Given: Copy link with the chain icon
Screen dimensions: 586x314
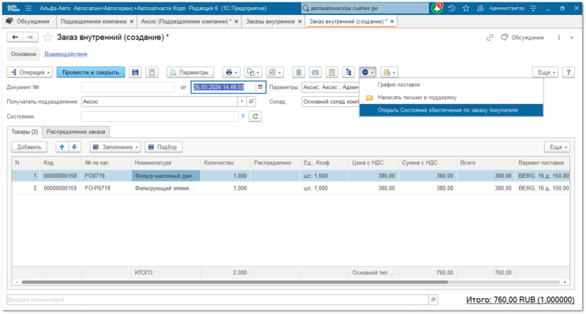Looking at the screenshot, I should pyautogui.click(x=490, y=37).
